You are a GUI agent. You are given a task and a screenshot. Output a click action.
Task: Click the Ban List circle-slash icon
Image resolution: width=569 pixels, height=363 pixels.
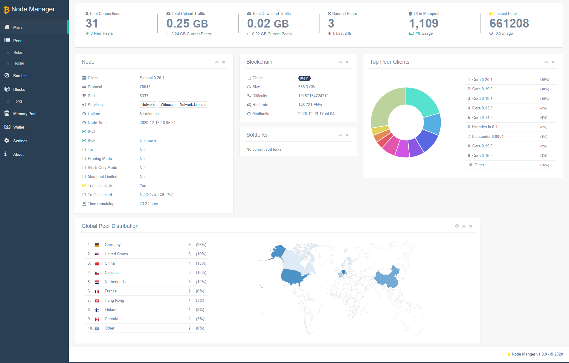7,76
